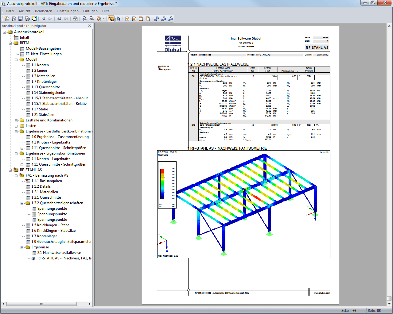
Task: Collapse the RF-STAHL AS tree node
Action: click(10, 170)
